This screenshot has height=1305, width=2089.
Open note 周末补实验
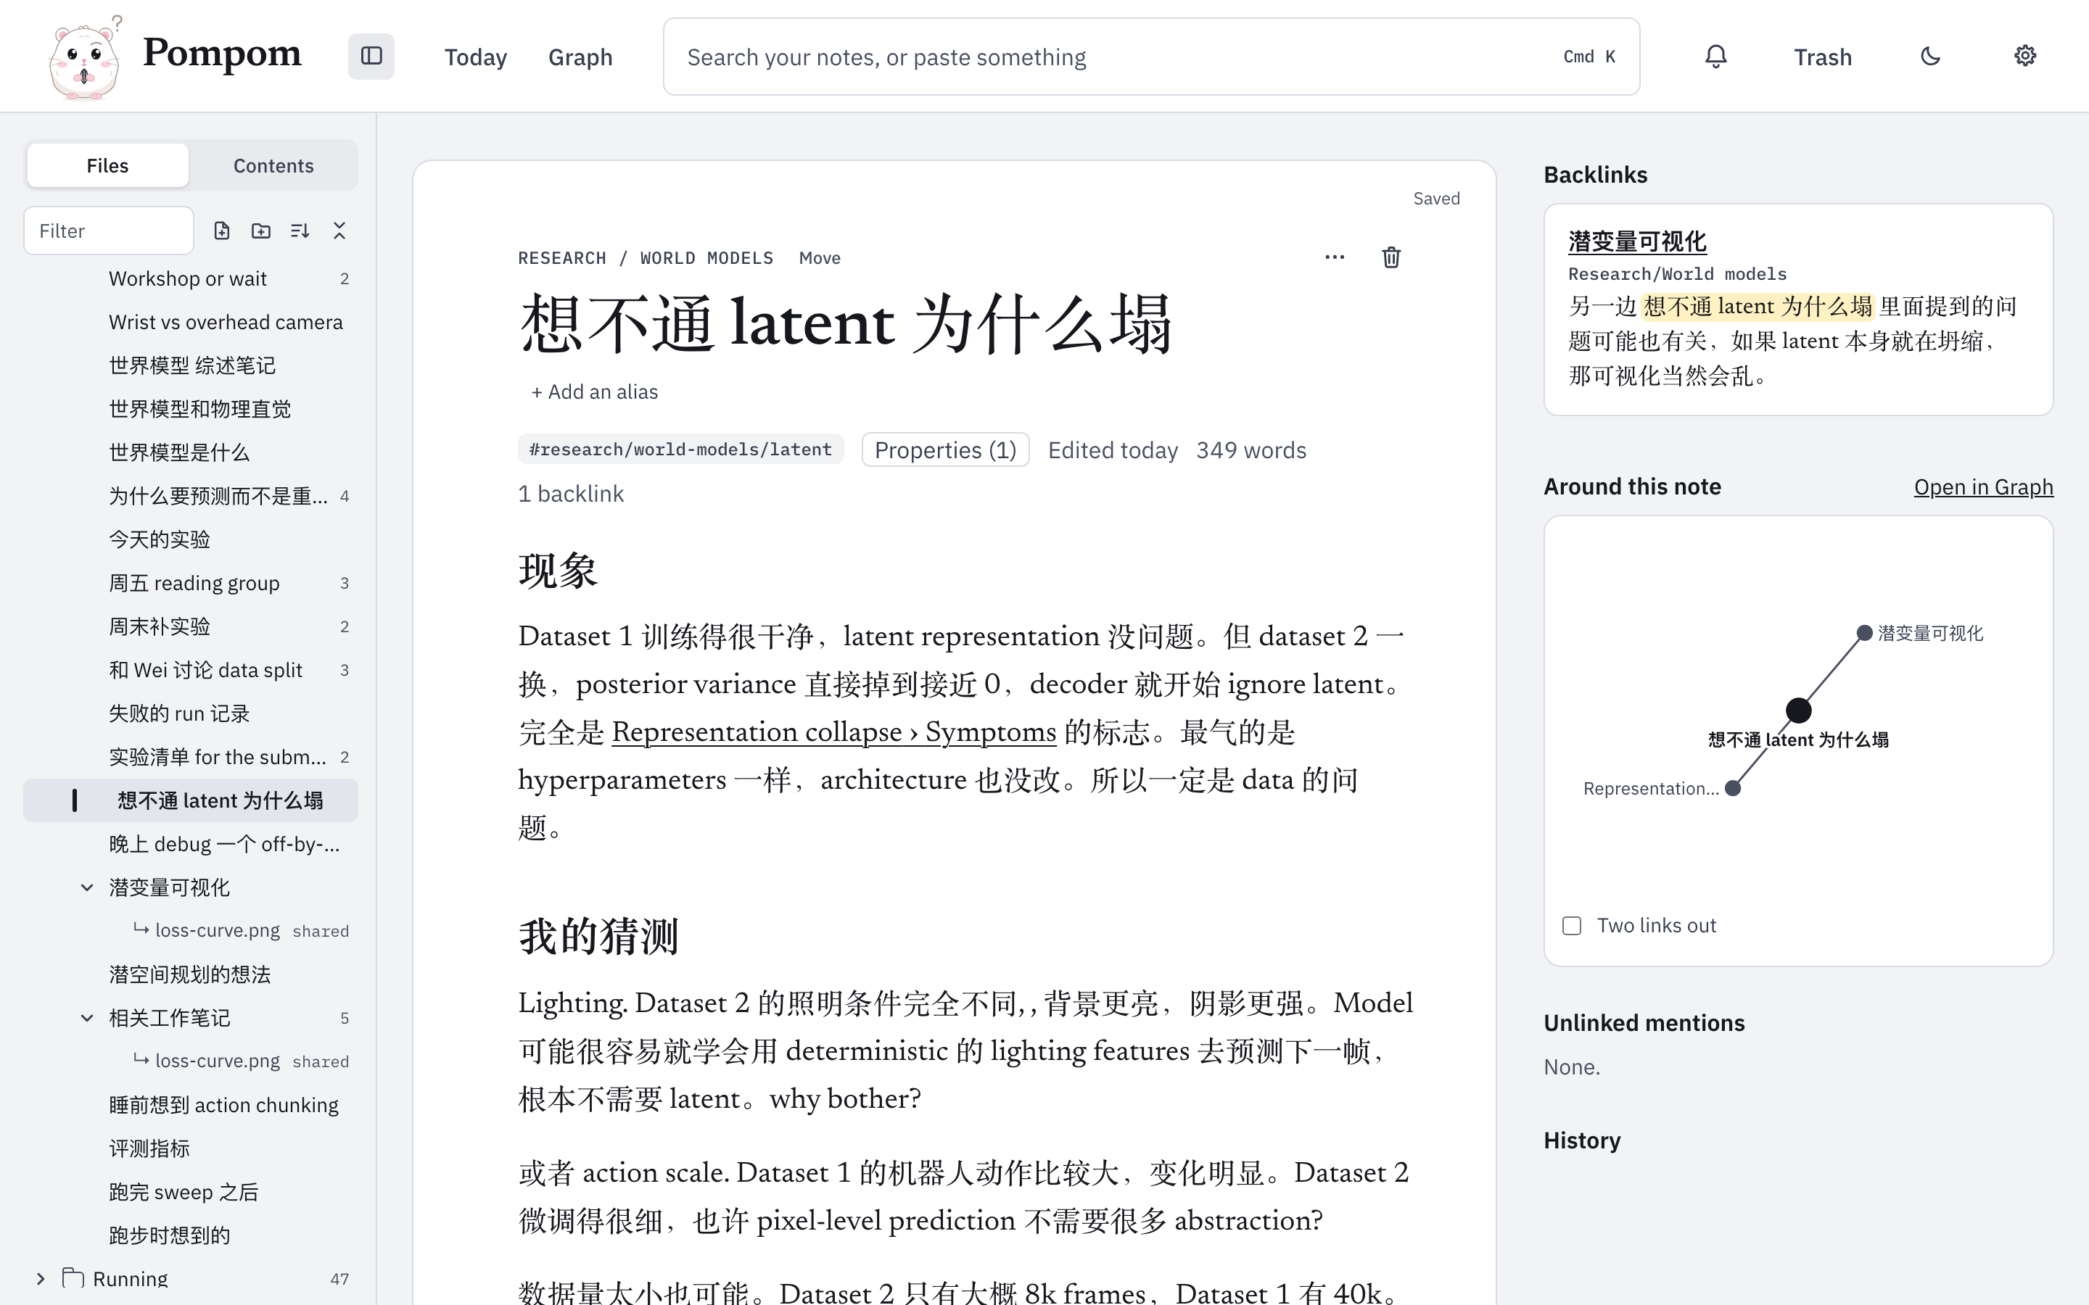pos(191,626)
